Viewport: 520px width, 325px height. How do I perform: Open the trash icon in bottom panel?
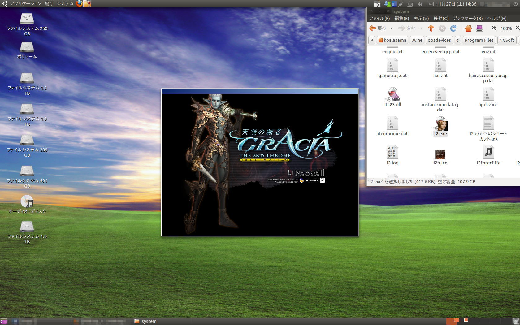tap(516, 321)
